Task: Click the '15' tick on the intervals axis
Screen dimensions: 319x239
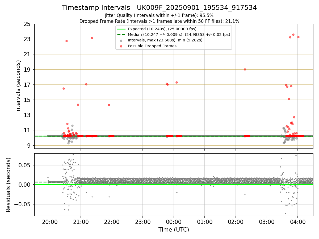Action: (27, 100)
